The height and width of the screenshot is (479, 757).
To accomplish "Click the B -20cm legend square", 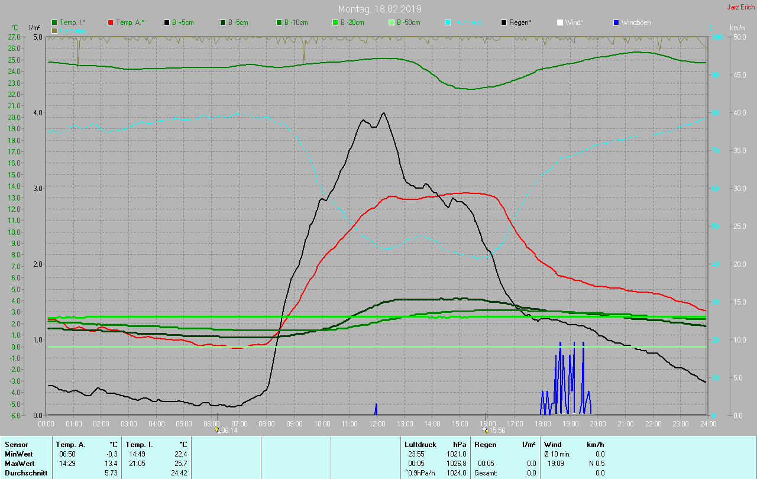I will 335,22.
